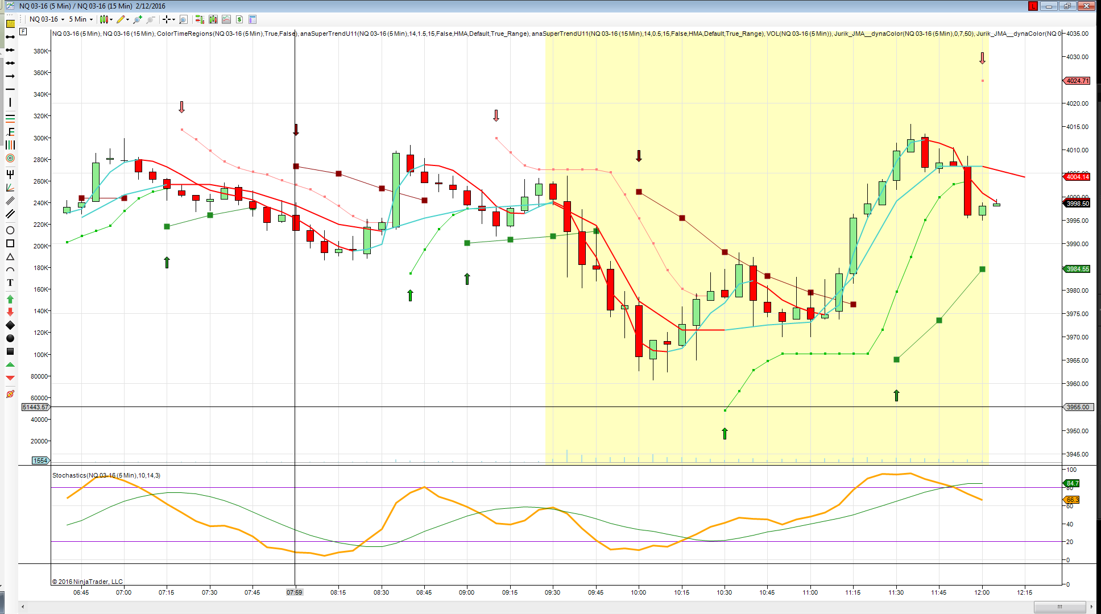Image resolution: width=1101 pixels, height=614 pixels.
Task: Select the Fibonacci Circle tool
Action: pos(10,158)
